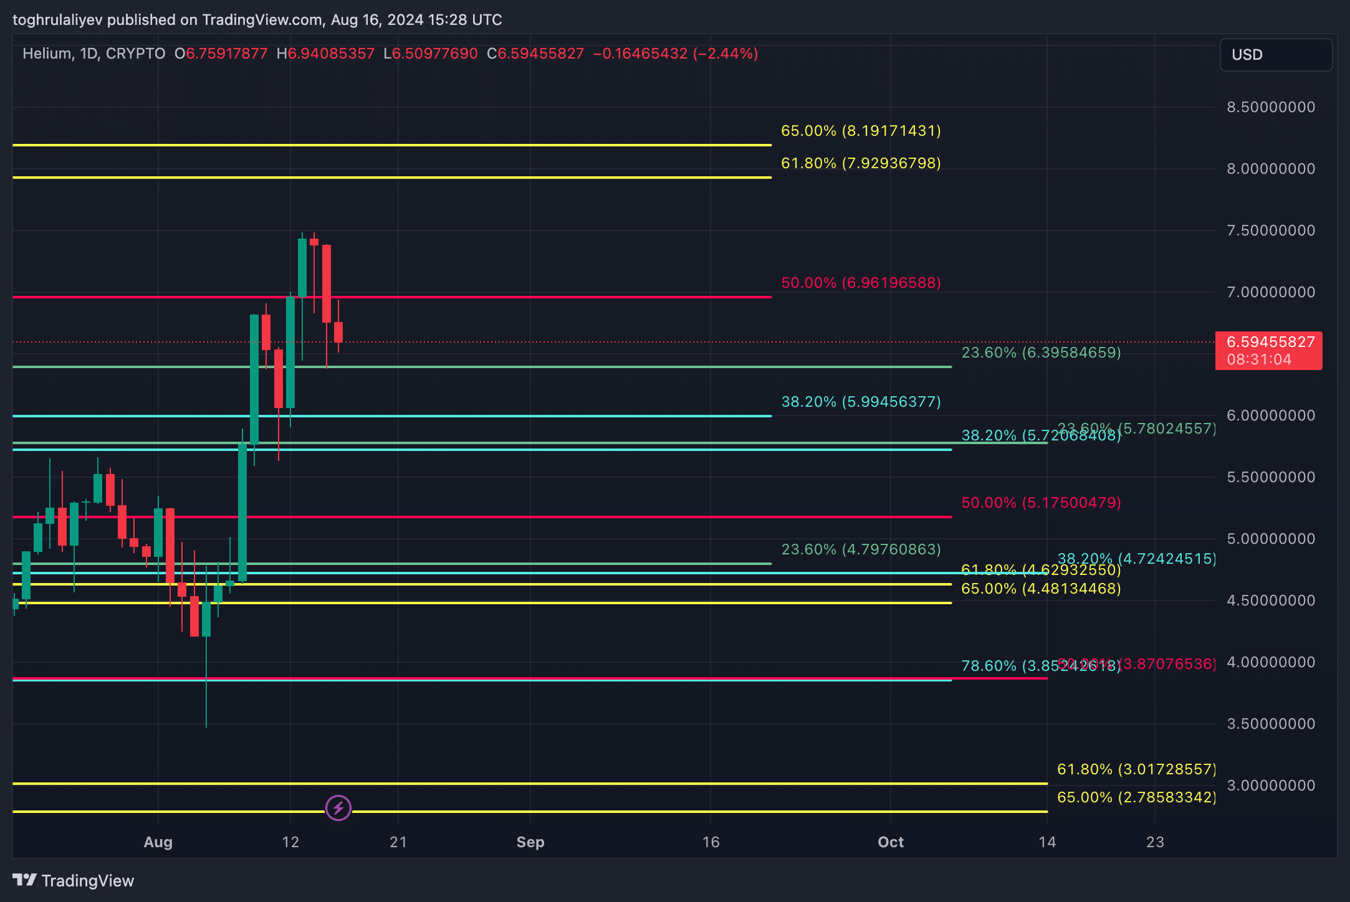Click the Sep date on time axis
Viewport: 1350px width, 902px height.
(530, 842)
